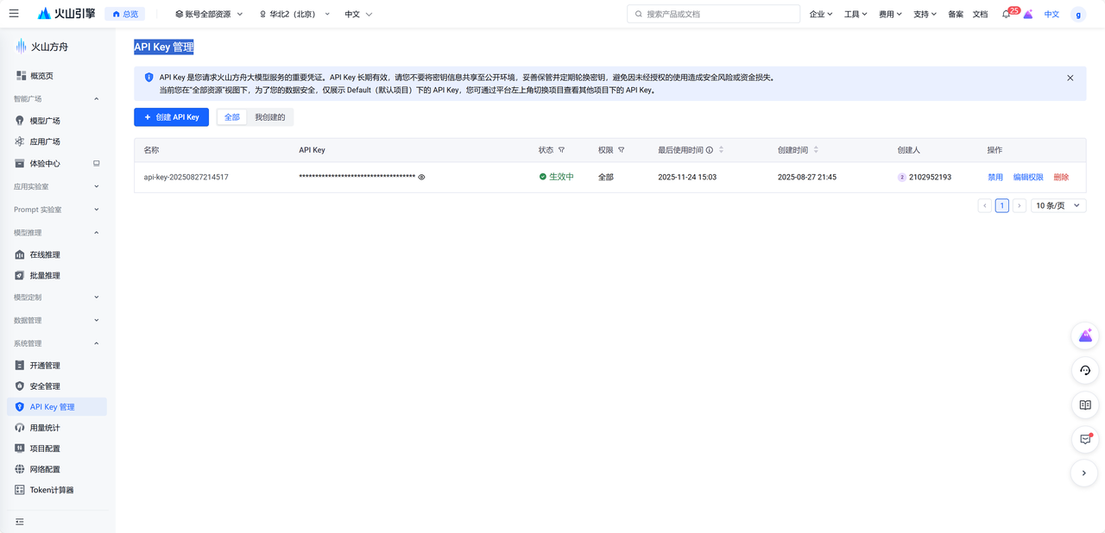Click the info icon next to 最后使用时间

pyautogui.click(x=710, y=150)
